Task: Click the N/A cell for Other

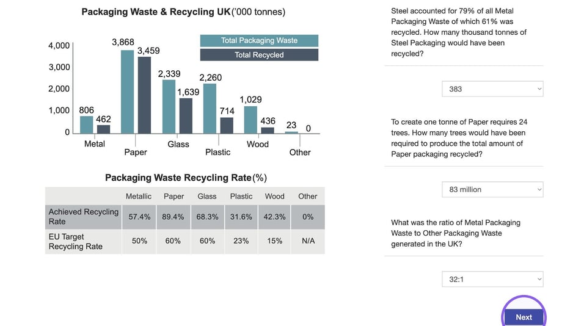Action: (x=308, y=241)
